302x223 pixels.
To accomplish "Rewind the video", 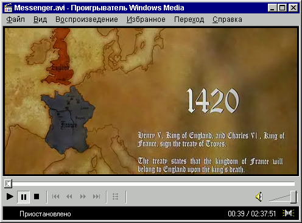I will tap(69, 197).
